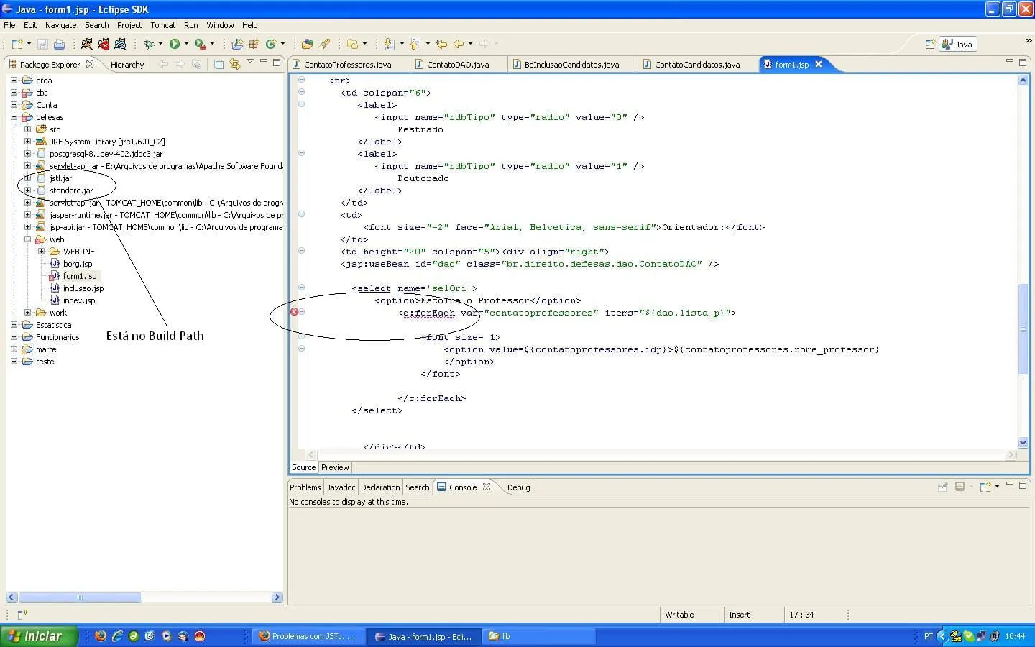
Task: Select the Preview tab below the editor
Action: (335, 467)
